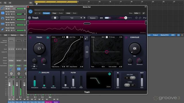Screen dimensions: 184x103
Task: Toggle the Convolve module power
Action: 126,37
